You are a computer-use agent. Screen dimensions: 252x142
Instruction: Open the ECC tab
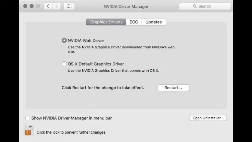(134, 22)
